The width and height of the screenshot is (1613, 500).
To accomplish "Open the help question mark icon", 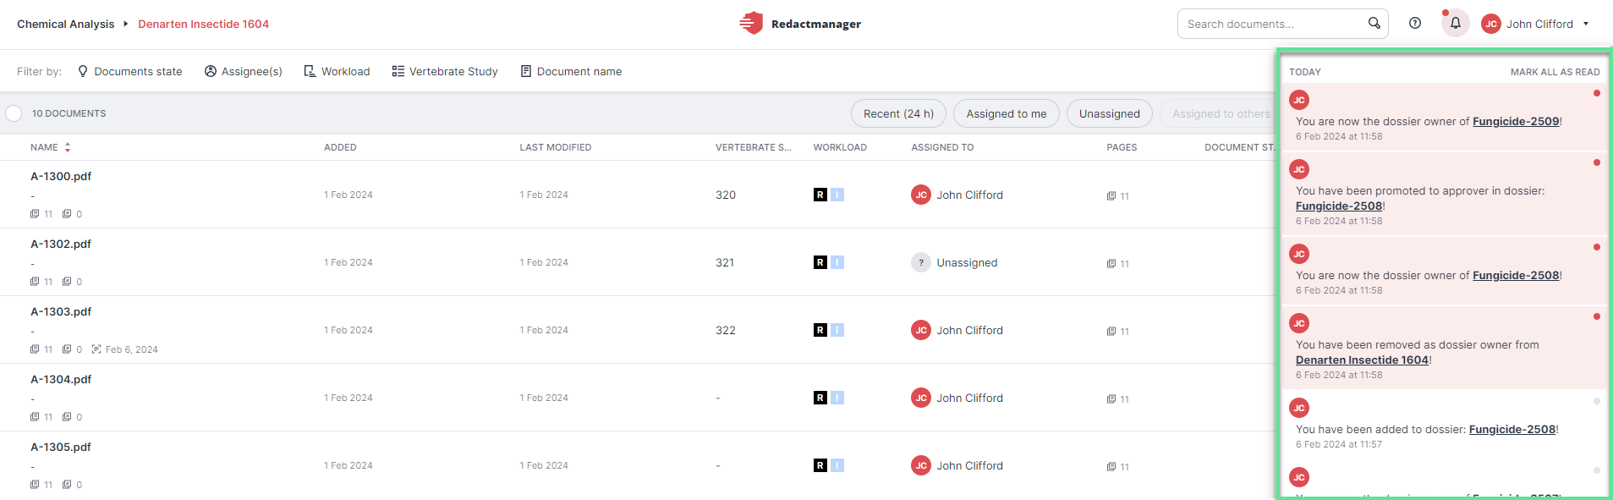I will tap(1415, 24).
